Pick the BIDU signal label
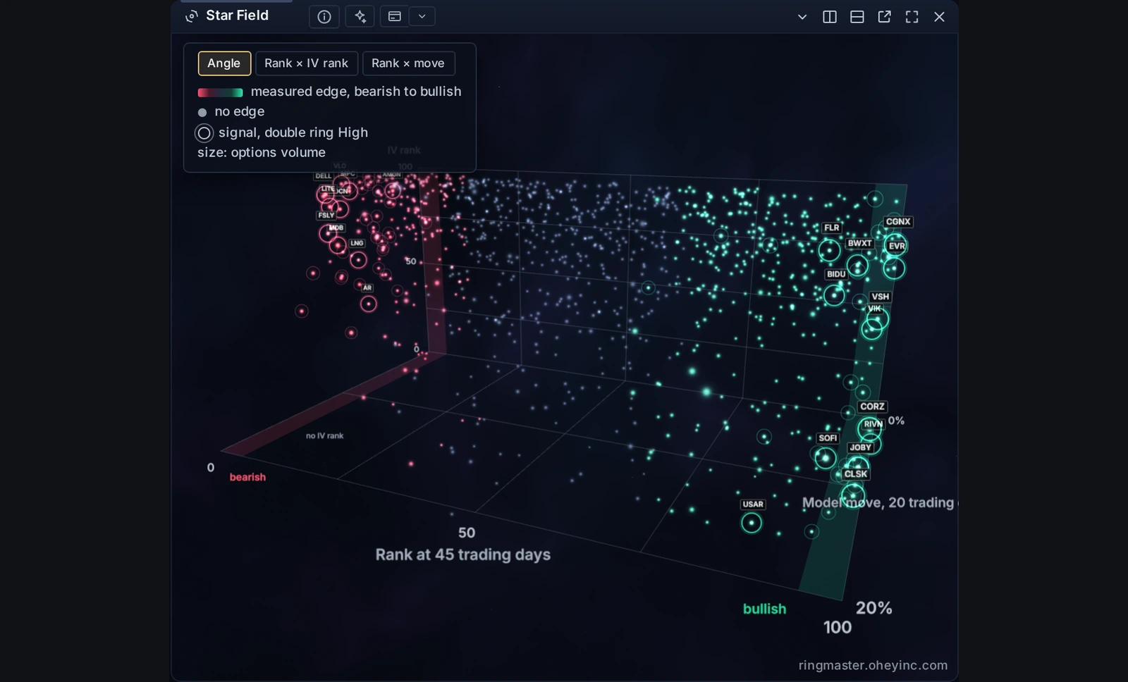Image resolution: width=1128 pixels, height=682 pixels. 836,274
